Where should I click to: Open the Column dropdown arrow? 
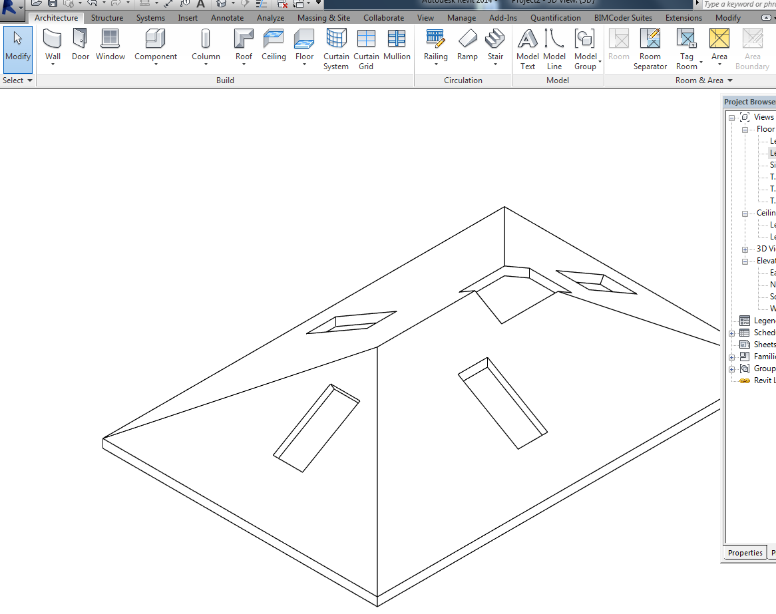[x=206, y=65]
